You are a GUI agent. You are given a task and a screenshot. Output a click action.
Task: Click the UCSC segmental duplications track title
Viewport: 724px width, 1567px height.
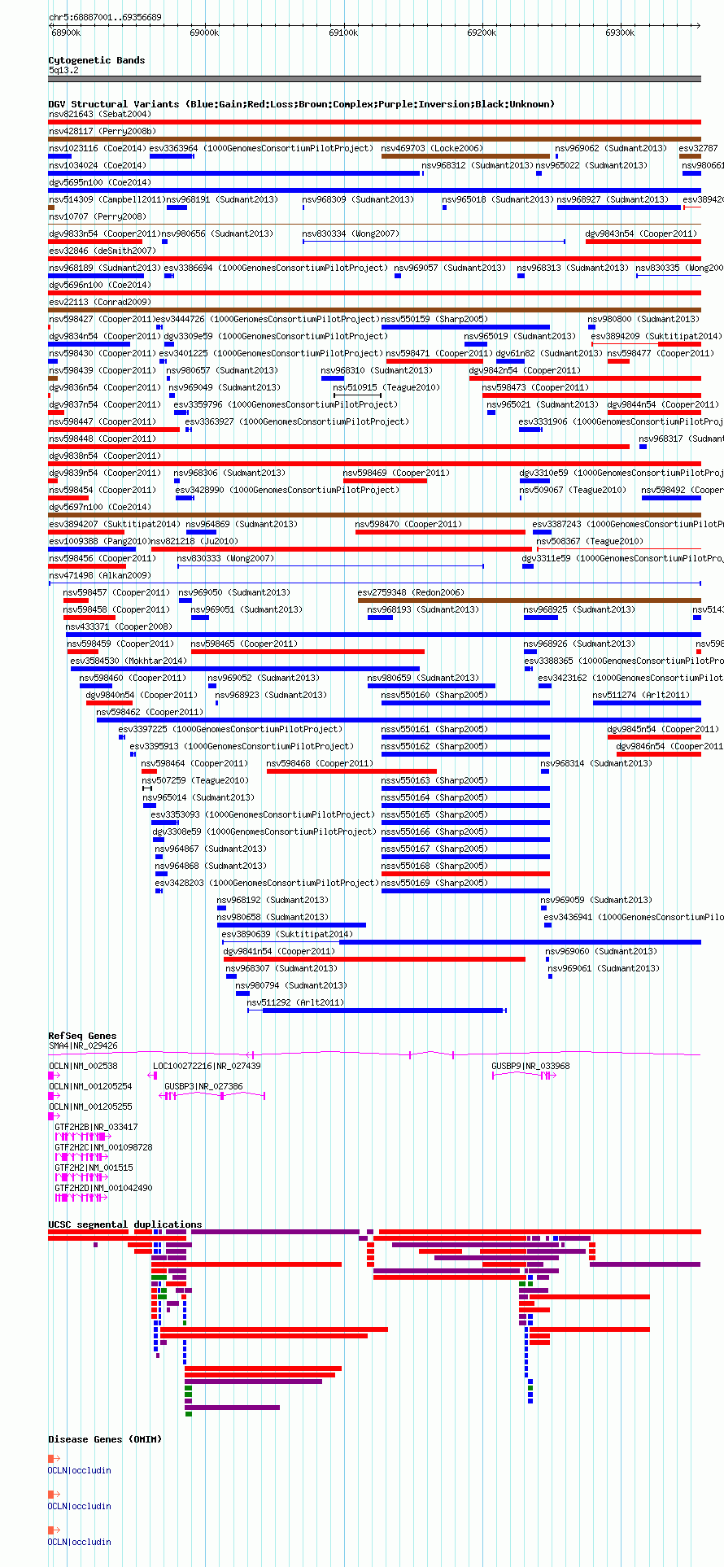pos(125,1224)
